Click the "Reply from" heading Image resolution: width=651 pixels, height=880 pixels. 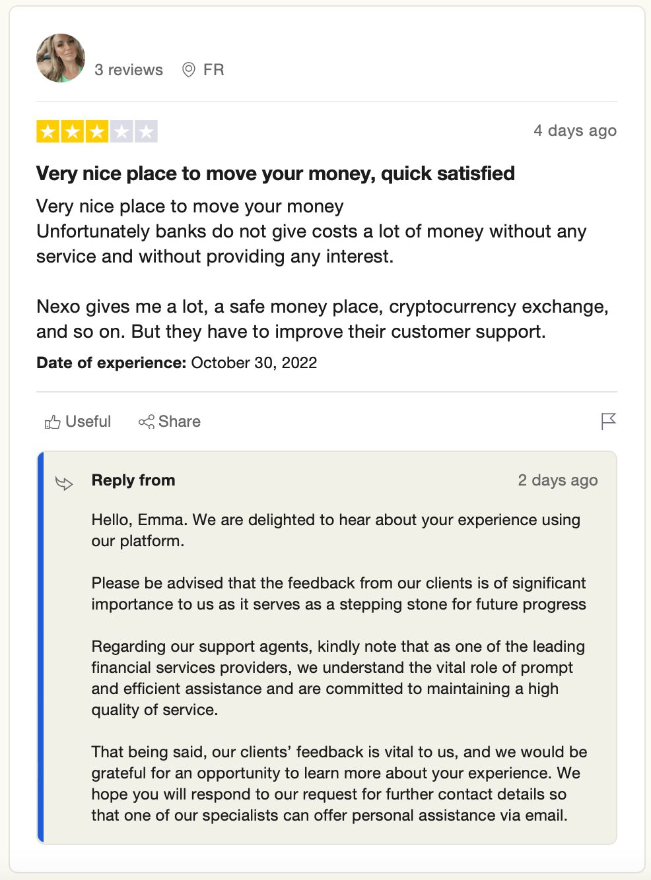point(133,480)
